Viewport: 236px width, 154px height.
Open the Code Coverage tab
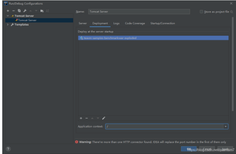click(x=135, y=23)
